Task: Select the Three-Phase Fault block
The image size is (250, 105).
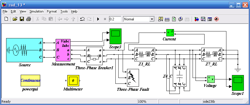Action: (133, 78)
